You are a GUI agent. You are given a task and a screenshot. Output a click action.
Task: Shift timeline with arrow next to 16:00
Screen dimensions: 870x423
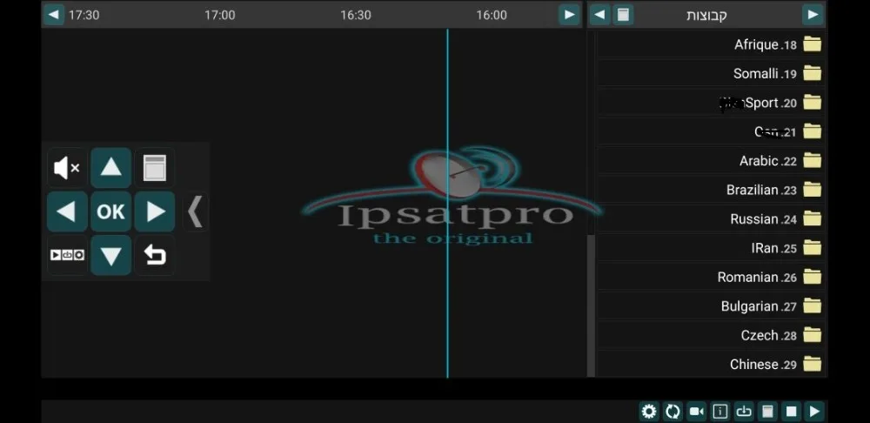point(569,15)
